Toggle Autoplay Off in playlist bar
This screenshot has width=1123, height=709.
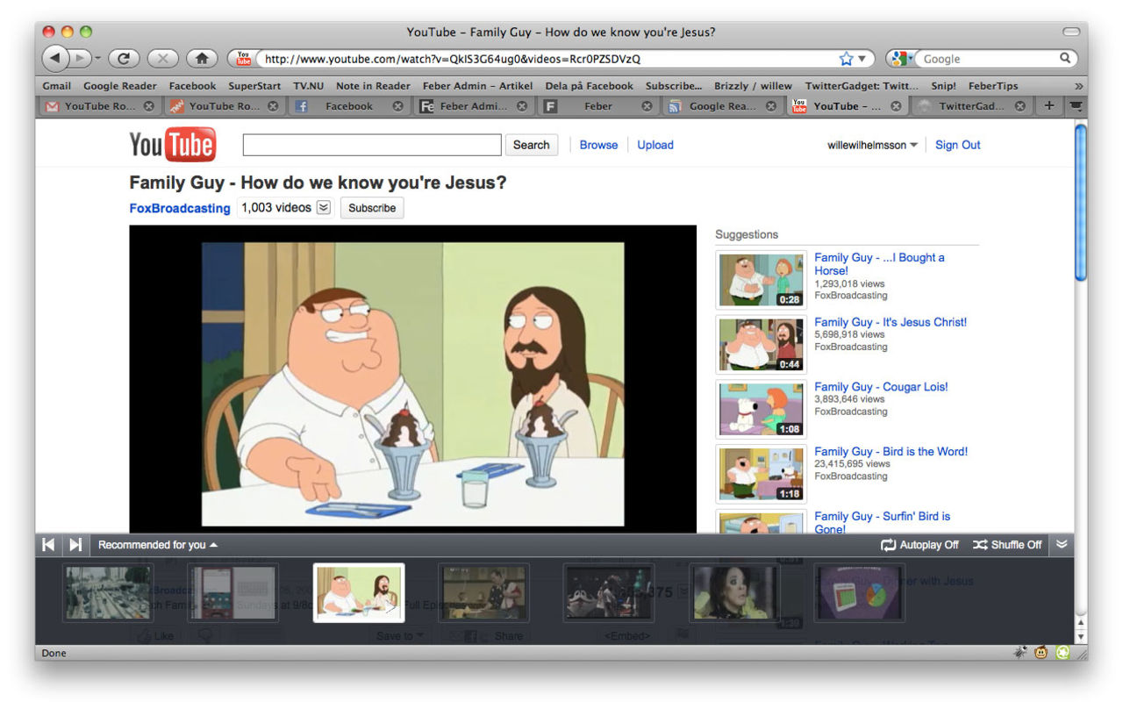[x=919, y=545]
